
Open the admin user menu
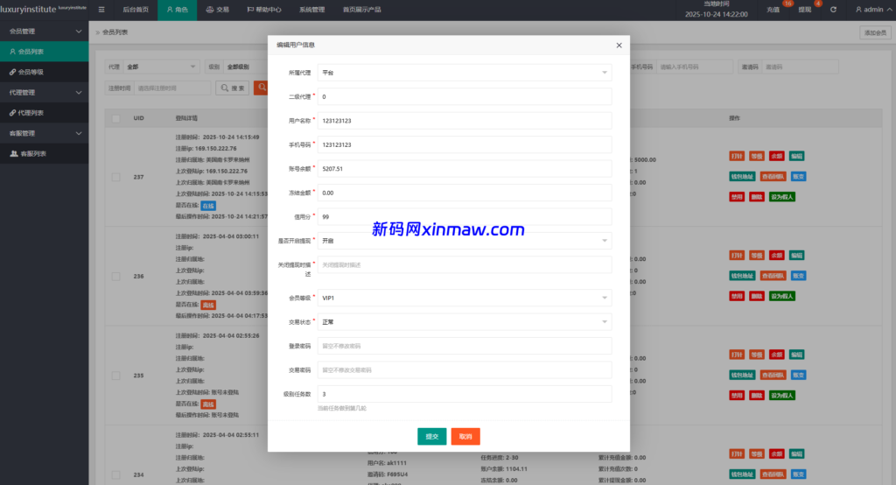point(873,10)
